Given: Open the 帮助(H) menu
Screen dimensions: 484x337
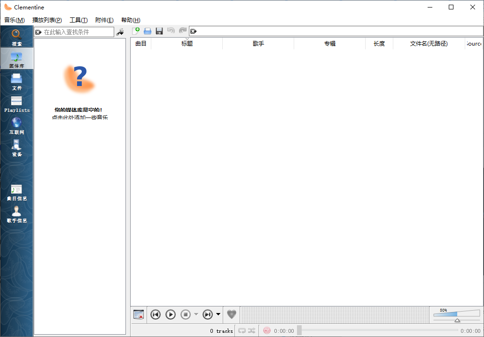Looking at the screenshot, I should point(130,20).
